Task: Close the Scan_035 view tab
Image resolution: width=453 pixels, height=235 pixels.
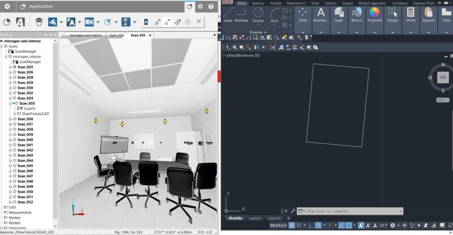Action: (150, 35)
